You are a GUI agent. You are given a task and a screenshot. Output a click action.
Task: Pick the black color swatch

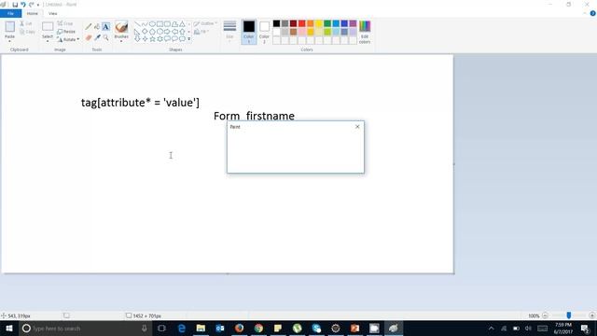coord(276,23)
